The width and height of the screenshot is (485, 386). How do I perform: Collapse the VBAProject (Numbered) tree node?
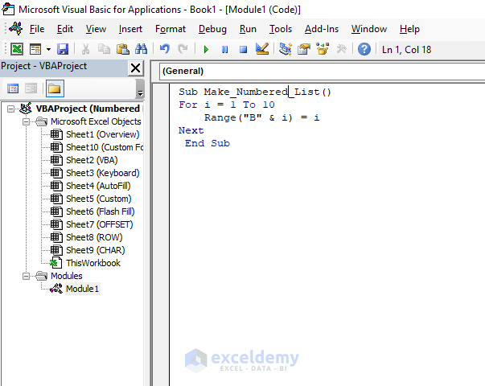tap(10, 109)
